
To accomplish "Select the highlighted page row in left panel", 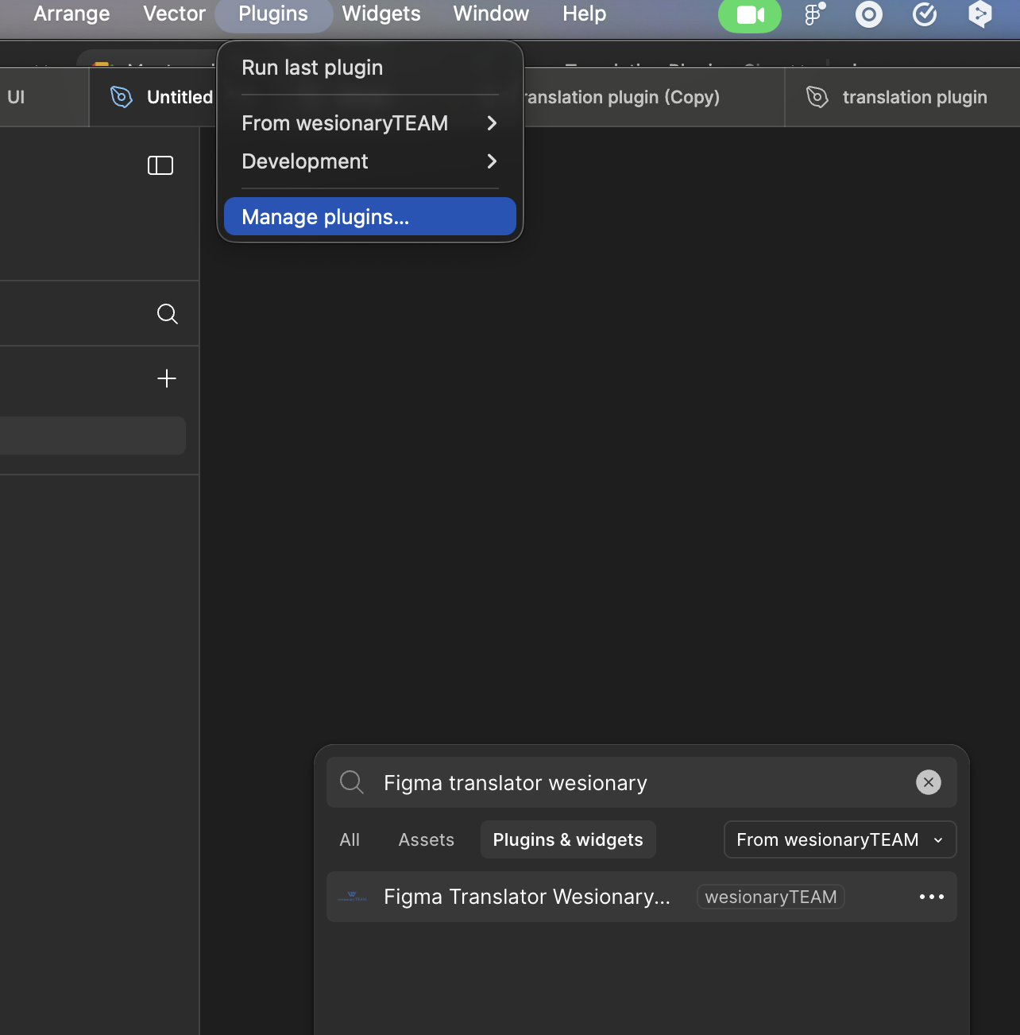I will [x=93, y=436].
